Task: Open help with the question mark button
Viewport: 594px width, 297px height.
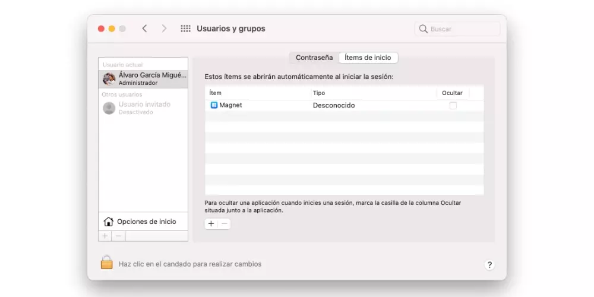Action: click(x=489, y=265)
